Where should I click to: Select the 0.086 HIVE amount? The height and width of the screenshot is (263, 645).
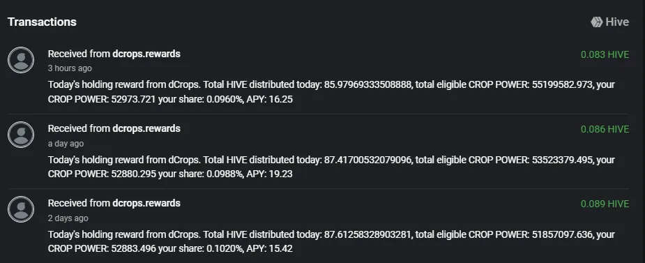[605, 129]
